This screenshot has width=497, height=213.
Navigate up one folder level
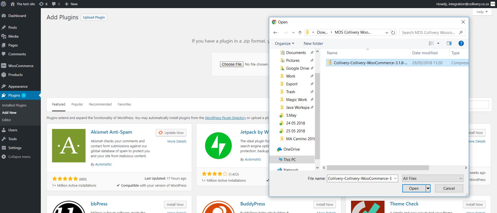(x=300, y=33)
